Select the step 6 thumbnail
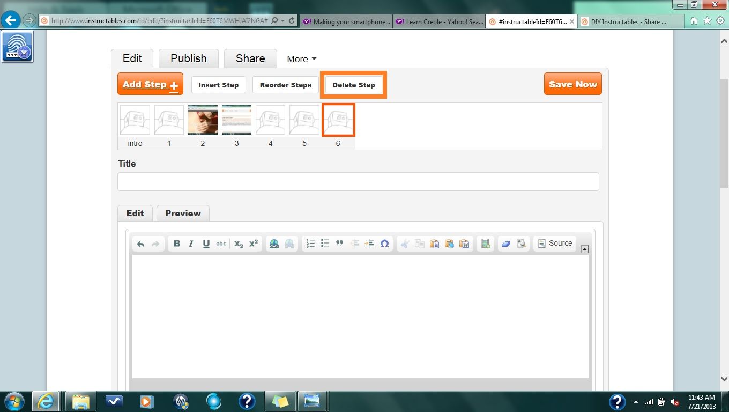This screenshot has width=729, height=412. click(x=338, y=120)
